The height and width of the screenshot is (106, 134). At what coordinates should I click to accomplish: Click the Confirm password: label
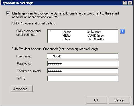tap(29, 71)
